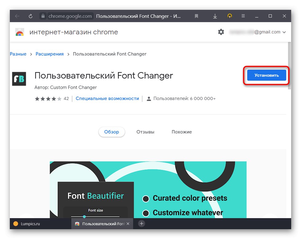Open the Yandex Browser hamburger menu
Screen dimensions: 301x239
tap(243, 16)
